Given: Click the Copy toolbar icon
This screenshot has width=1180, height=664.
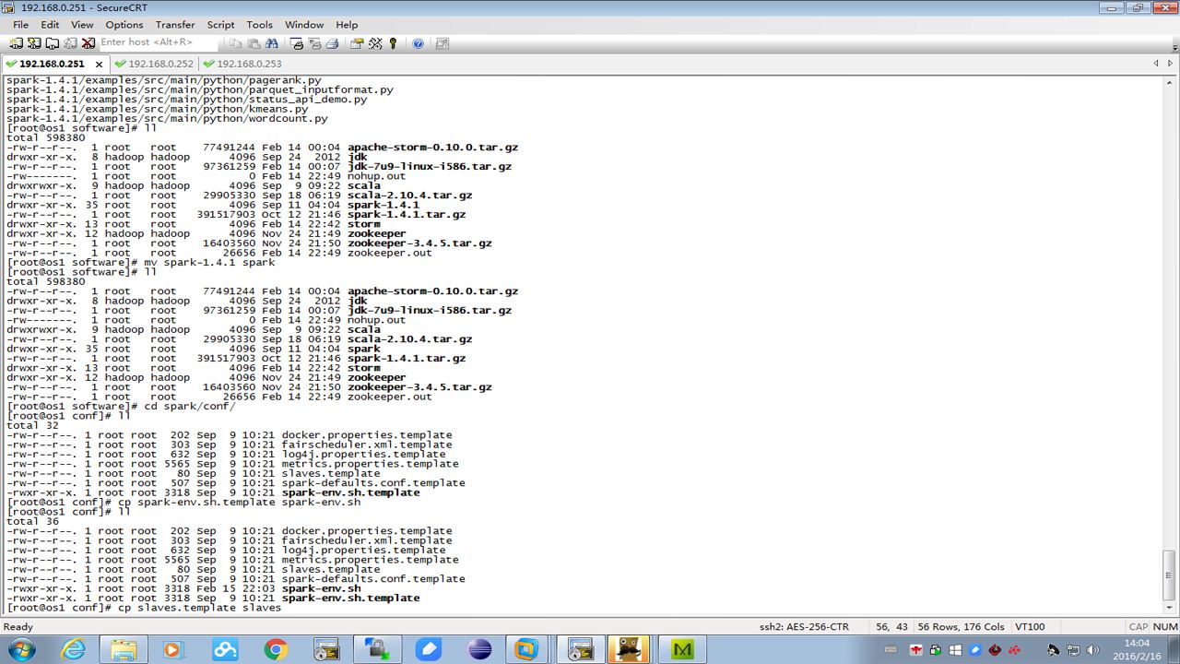Looking at the screenshot, I should click(236, 43).
